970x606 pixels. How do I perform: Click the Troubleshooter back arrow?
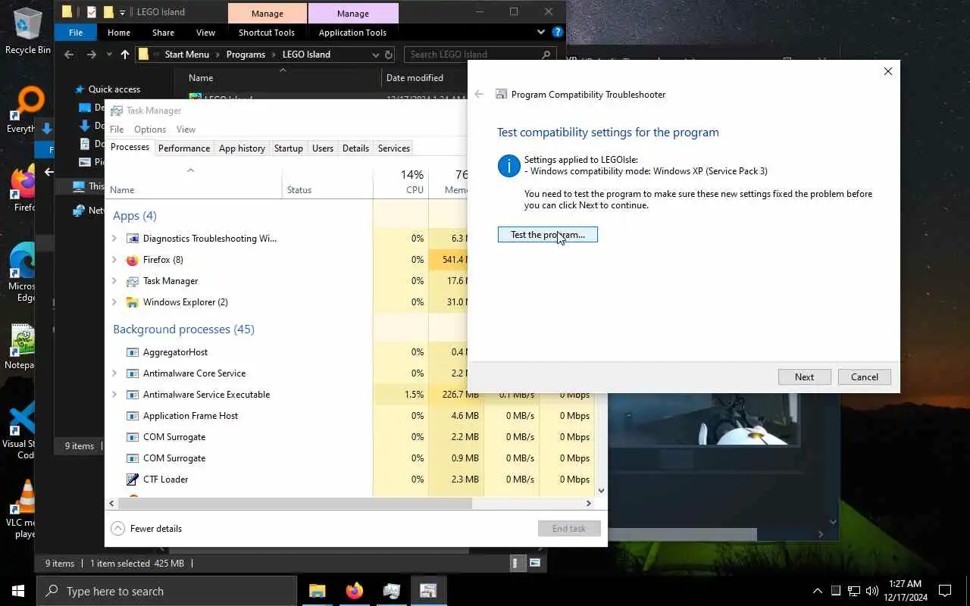click(x=479, y=94)
